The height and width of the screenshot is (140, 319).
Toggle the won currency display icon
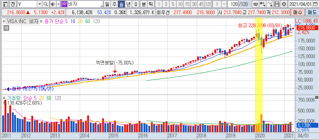pos(256,4)
